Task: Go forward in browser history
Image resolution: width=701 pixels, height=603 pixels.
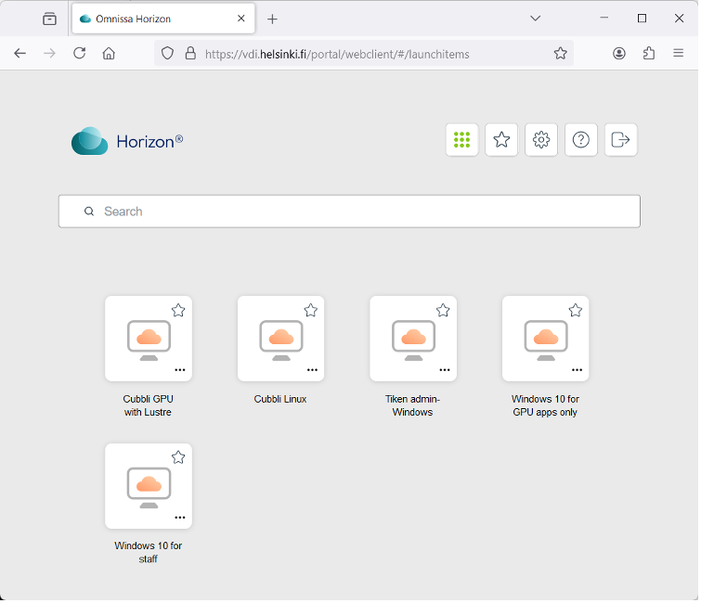Action: coord(49,54)
